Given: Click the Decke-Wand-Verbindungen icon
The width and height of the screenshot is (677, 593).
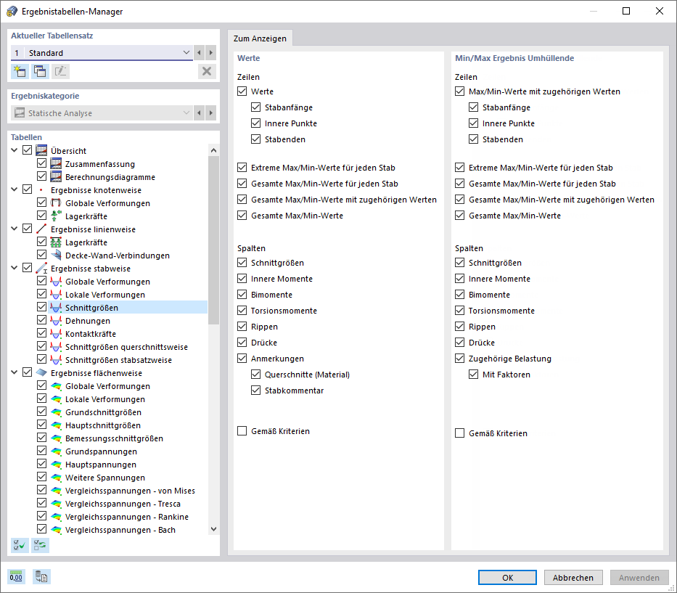Looking at the screenshot, I should [x=56, y=255].
